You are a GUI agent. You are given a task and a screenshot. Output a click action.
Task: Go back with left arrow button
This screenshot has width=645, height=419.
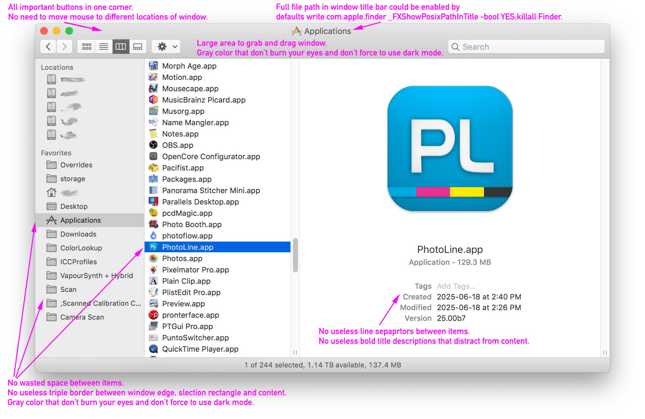tap(48, 47)
